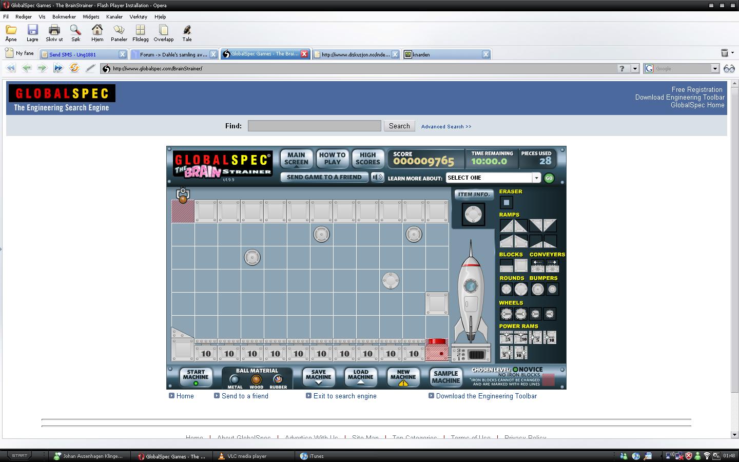Click the Free Registration link
The image size is (739, 462).
coord(697,89)
